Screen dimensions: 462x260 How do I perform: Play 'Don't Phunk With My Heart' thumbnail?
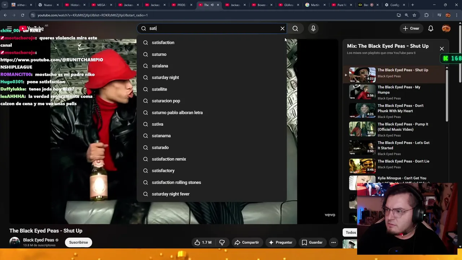click(x=362, y=110)
